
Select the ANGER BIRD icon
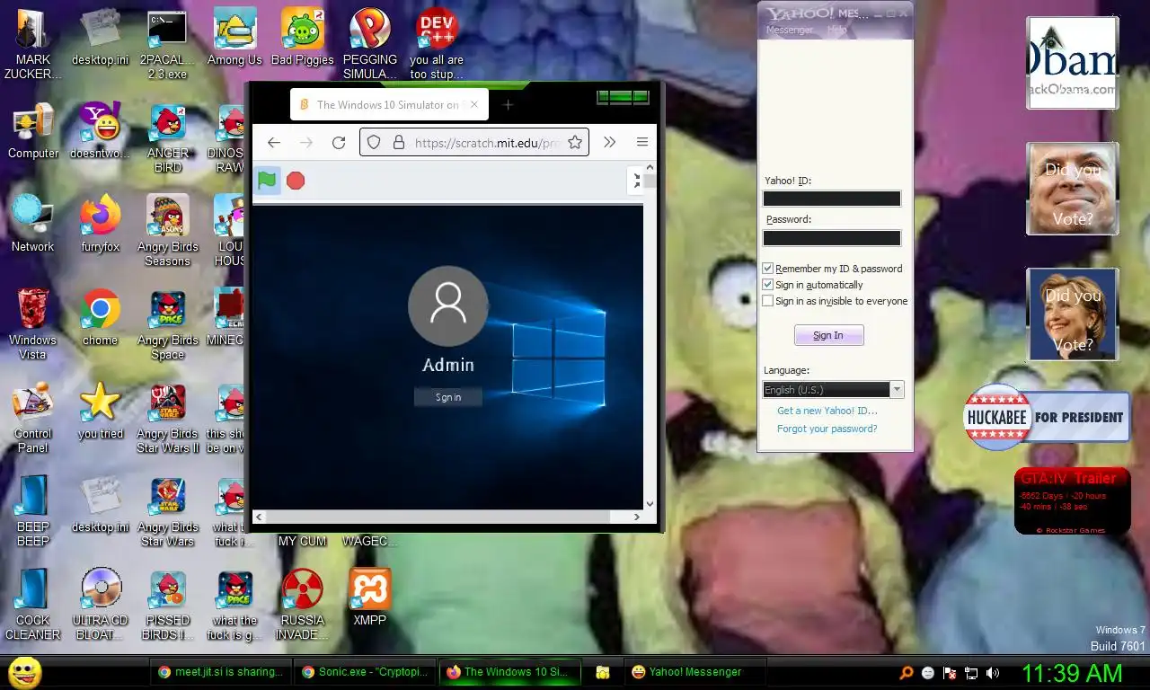pos(168,138)
